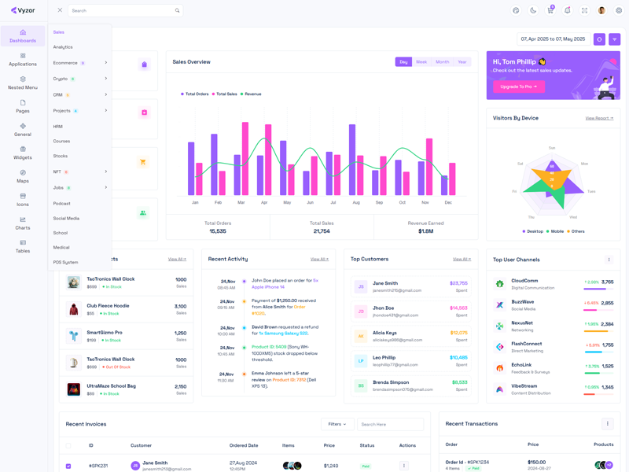Open Widgets in the left sidebar
629x472 pixels.
click(x=23, y=153)
